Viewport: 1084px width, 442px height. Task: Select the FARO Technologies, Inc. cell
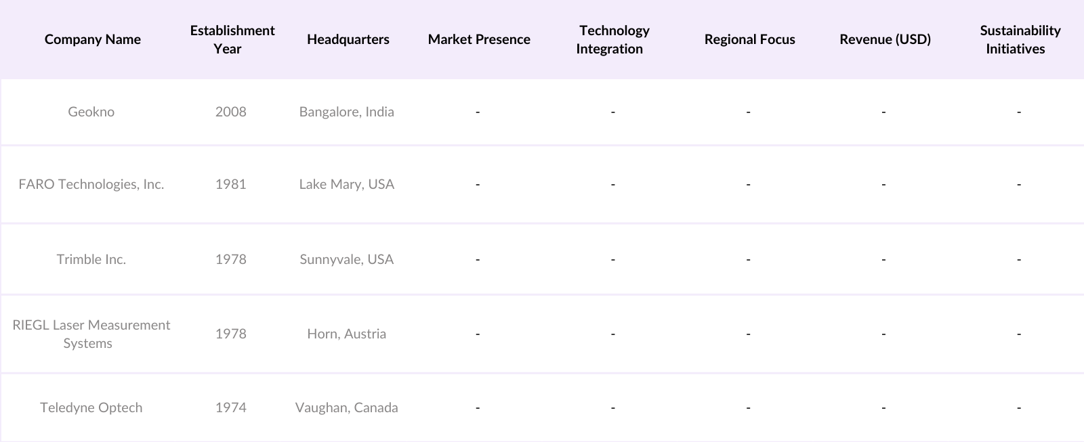point(91,184)
